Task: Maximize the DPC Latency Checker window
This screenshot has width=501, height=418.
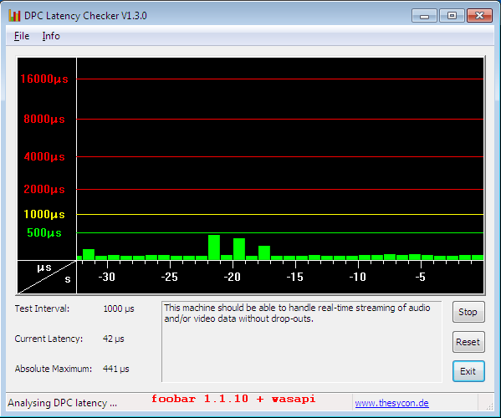Action: pyautogui.click(x=452, y=16)
